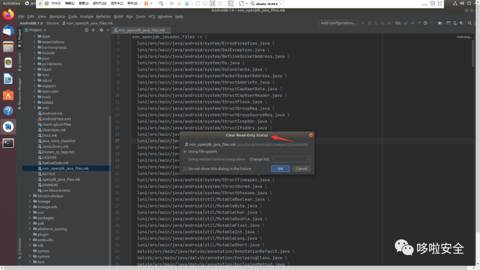
Task: Click collapse all icon in Project panel
Action: pos(93,30)
